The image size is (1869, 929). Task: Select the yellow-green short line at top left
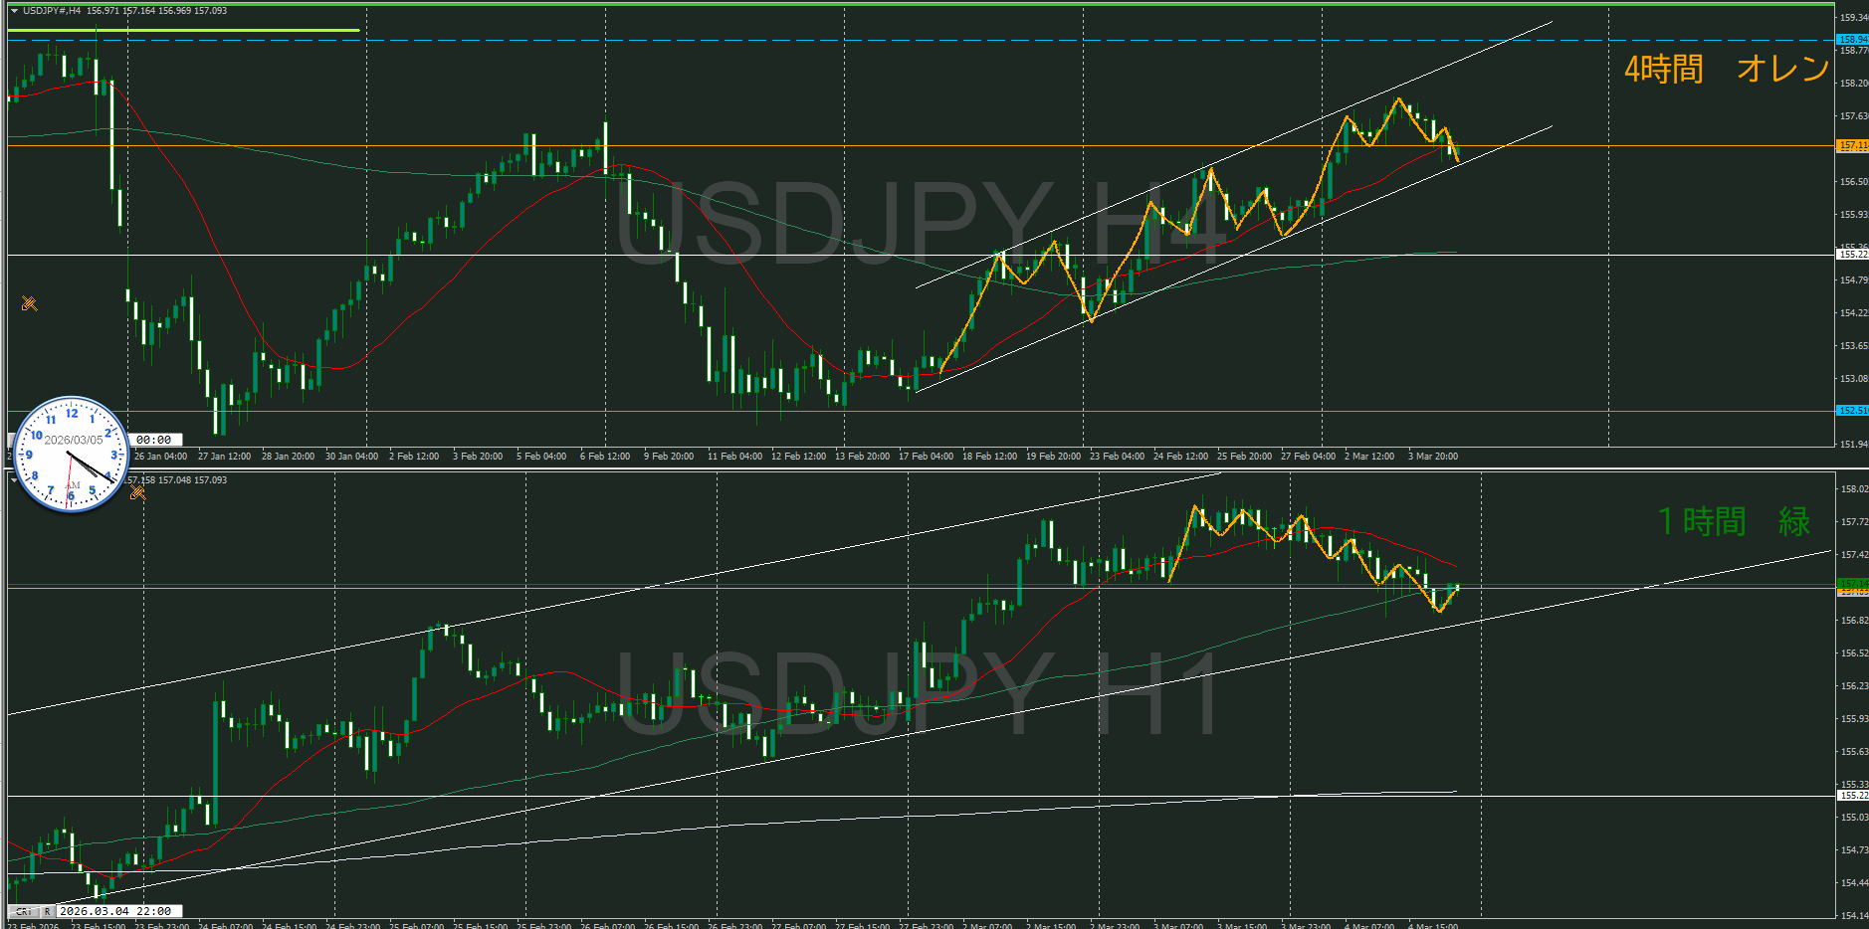[x=184, y=31]
